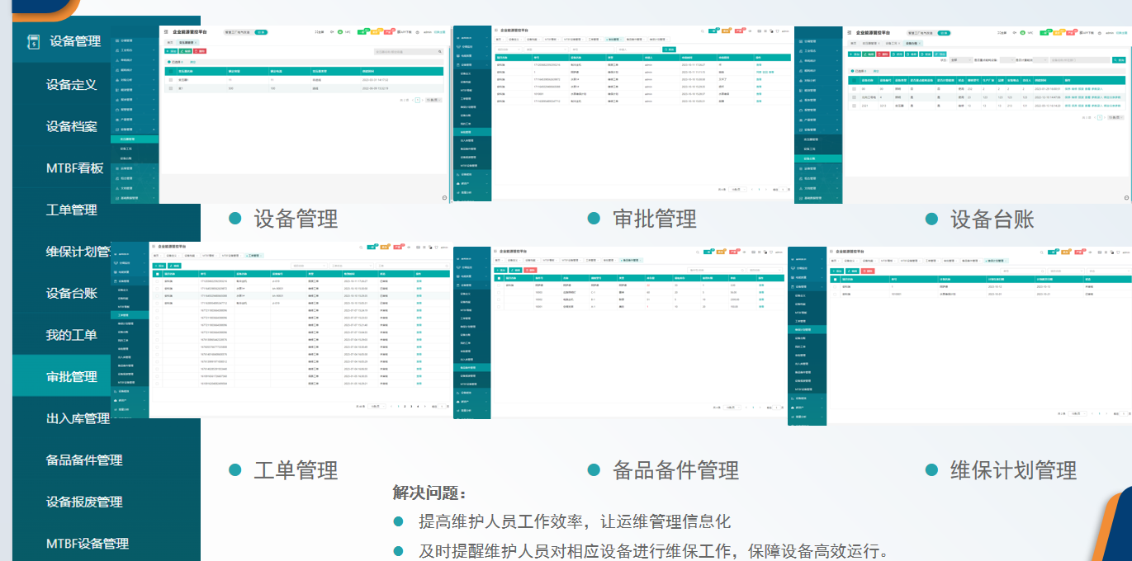Image resolution: width=1132 pixels, height=561 pixels.
Task: Click the 解决问题： heading
Action: click(429, 493)
